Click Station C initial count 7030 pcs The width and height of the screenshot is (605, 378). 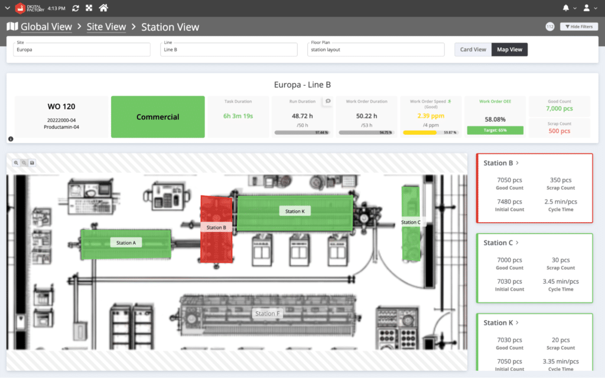[x=509, y=282]
